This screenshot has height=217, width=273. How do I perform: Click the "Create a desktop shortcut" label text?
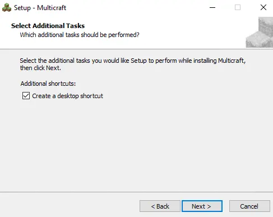coord(67,96)
